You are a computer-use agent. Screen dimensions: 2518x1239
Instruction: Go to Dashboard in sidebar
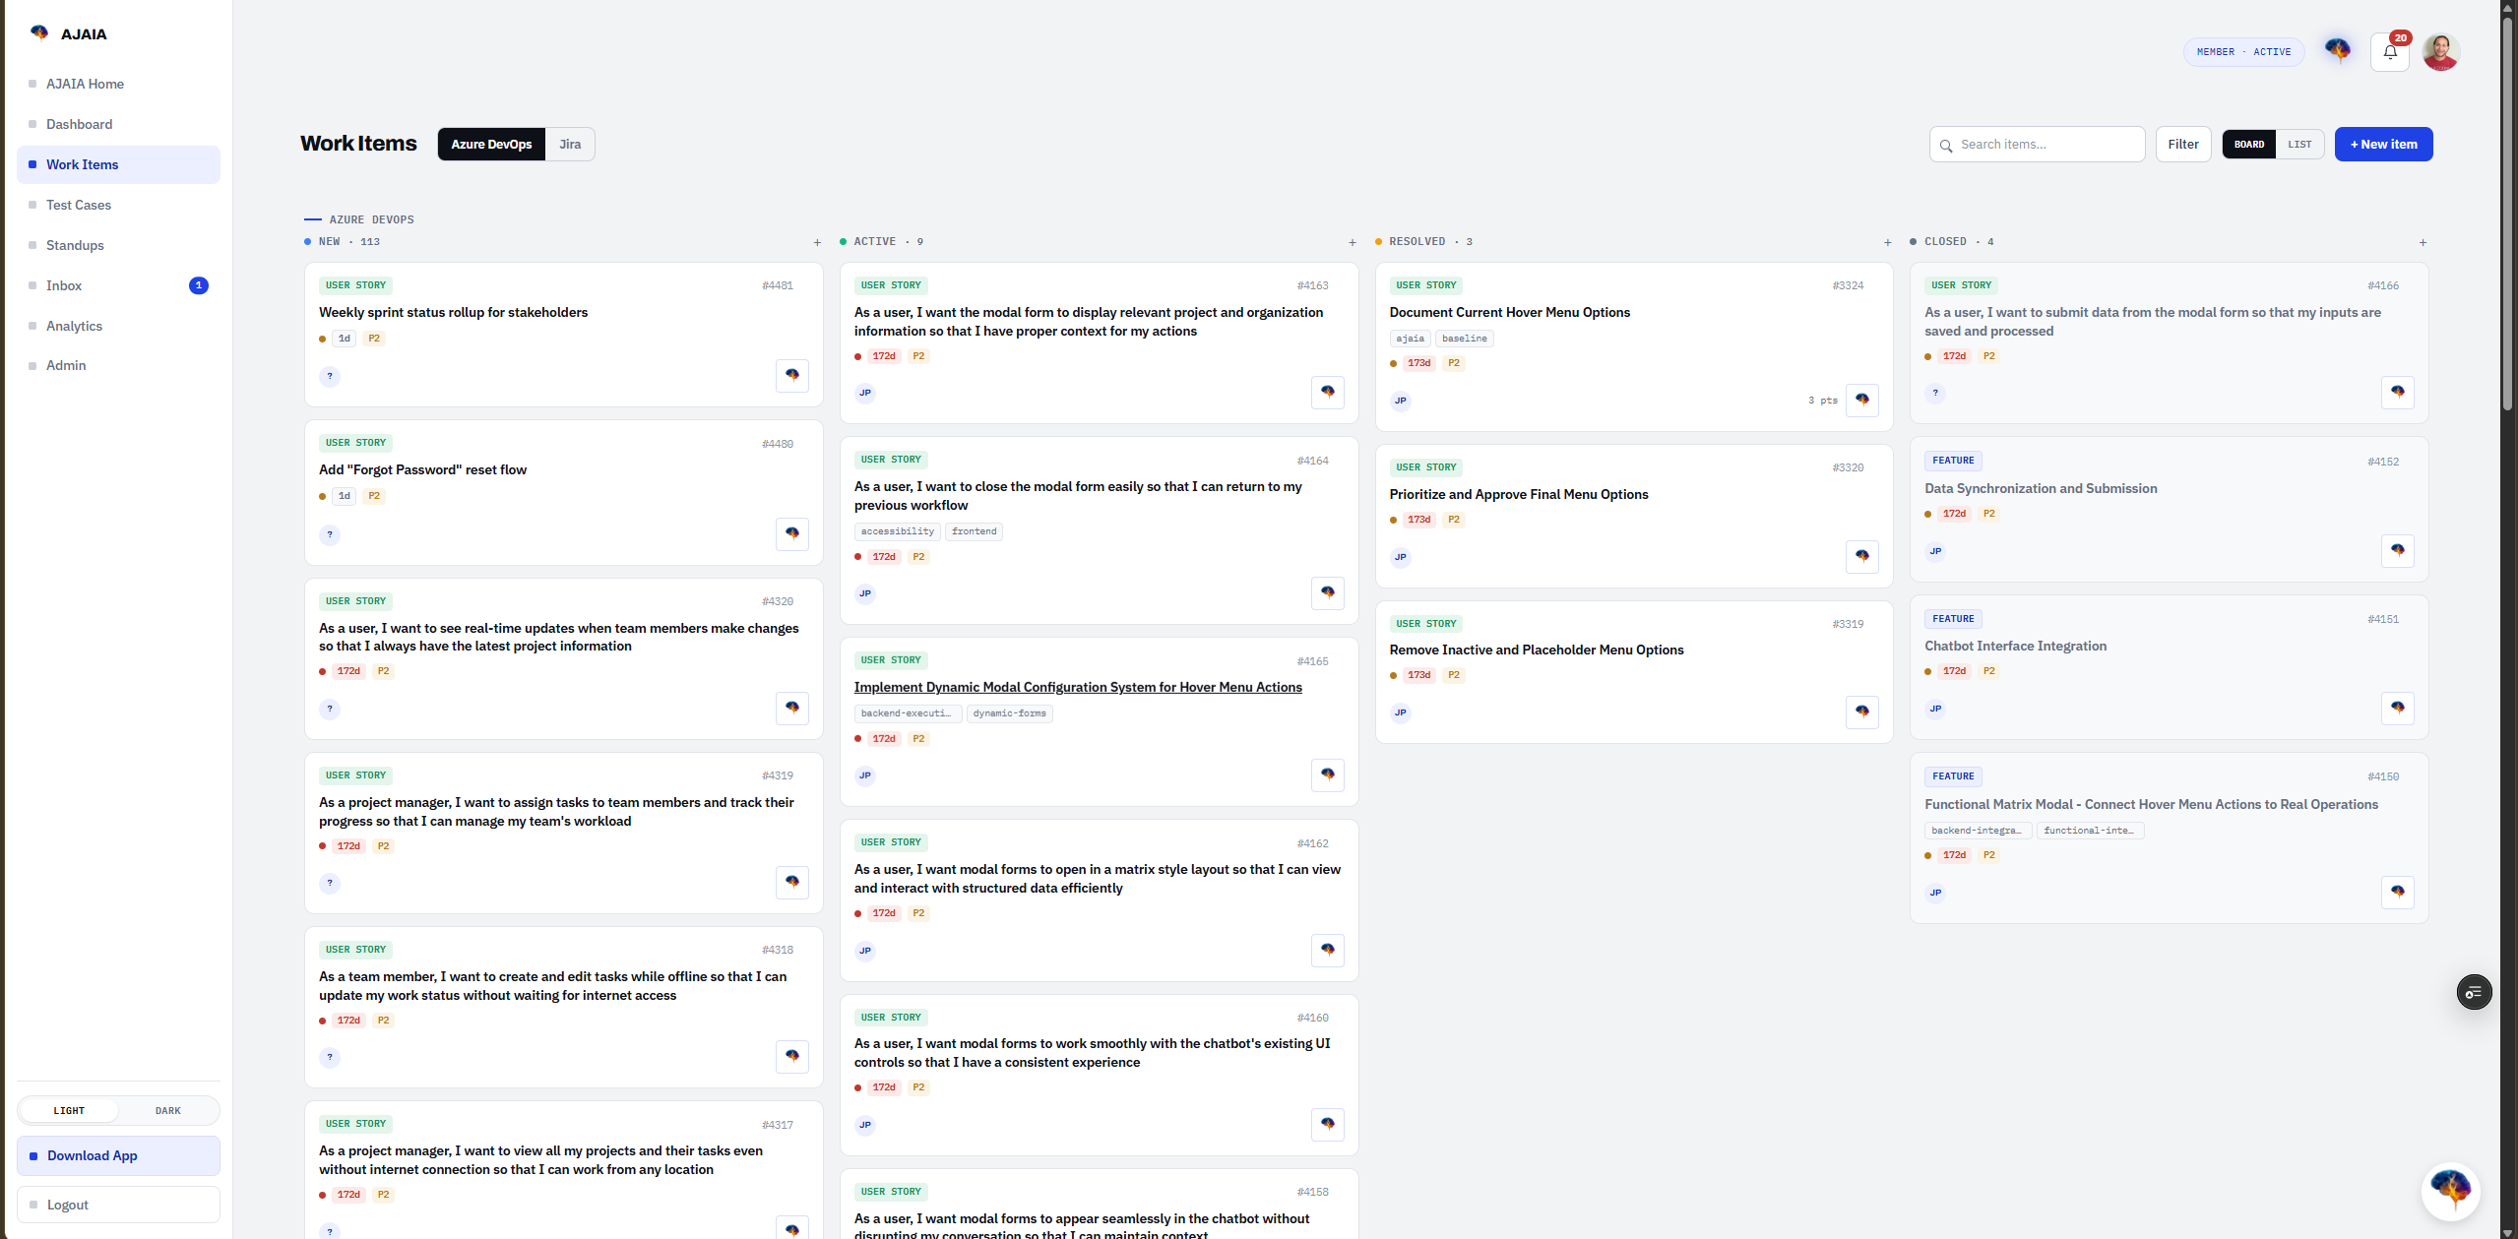(118, 124)
